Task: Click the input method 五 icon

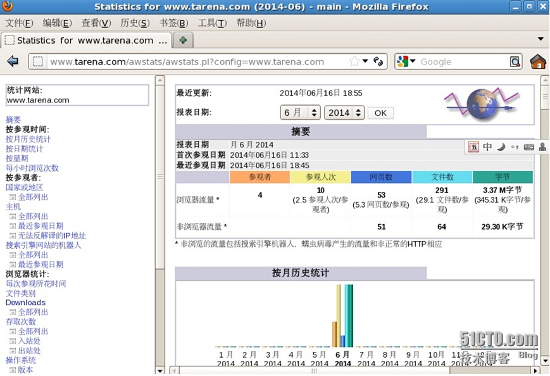Action: [473, 147]
